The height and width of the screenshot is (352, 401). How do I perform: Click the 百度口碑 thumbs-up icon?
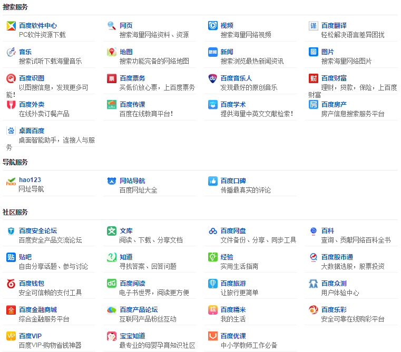click(x=212, y=181)
